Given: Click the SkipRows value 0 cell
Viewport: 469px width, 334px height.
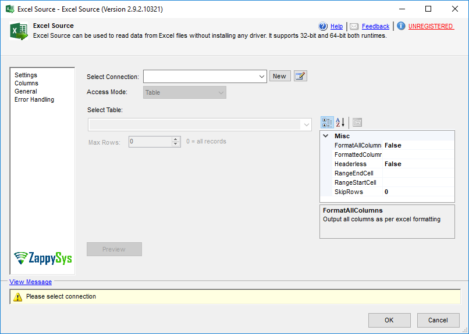Looking at the screenshot, I should (418, 192).
